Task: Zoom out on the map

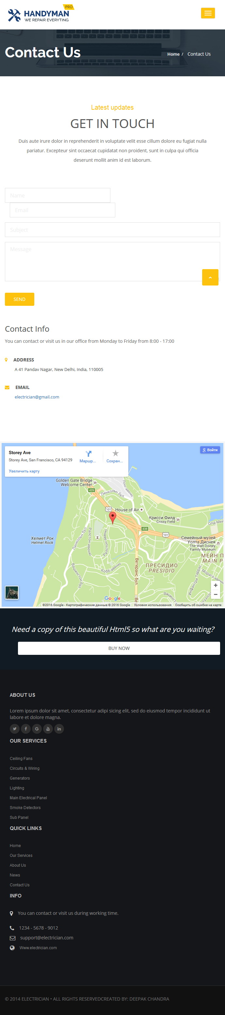Action: (216, 595)
